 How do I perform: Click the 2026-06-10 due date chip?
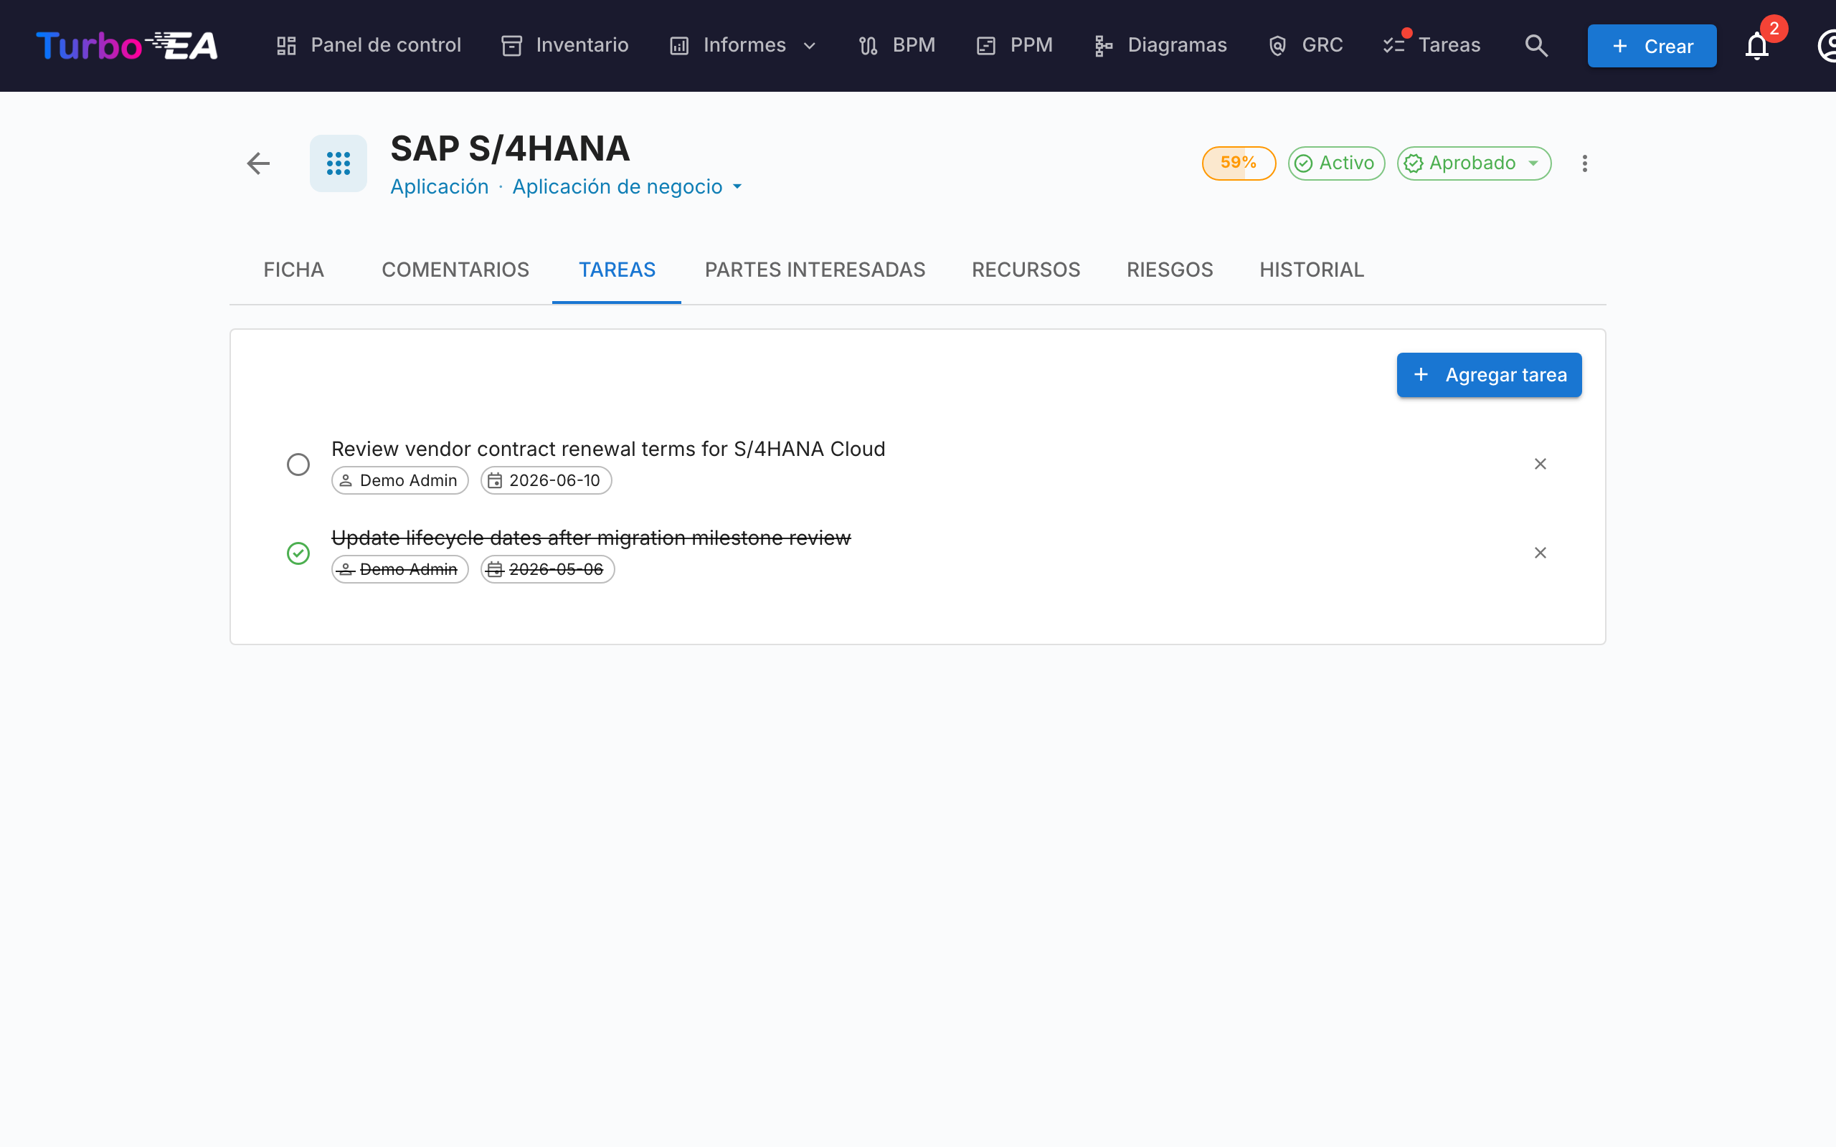click(546, 480)
